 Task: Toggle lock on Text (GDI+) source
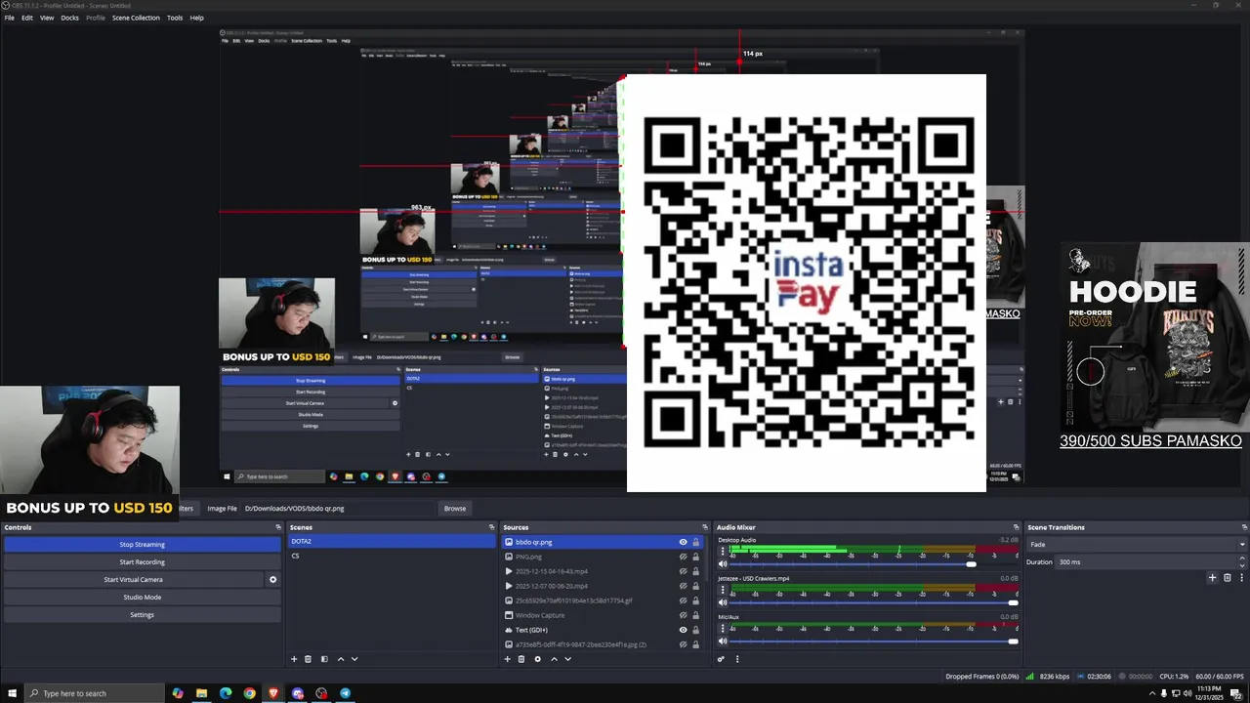[x=696, y=630]
